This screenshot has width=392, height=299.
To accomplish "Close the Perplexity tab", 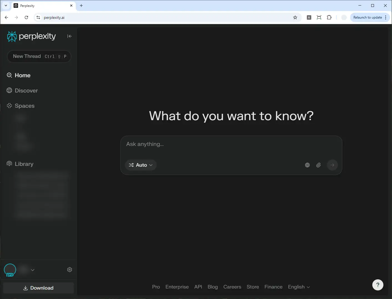I will [71, 6].
